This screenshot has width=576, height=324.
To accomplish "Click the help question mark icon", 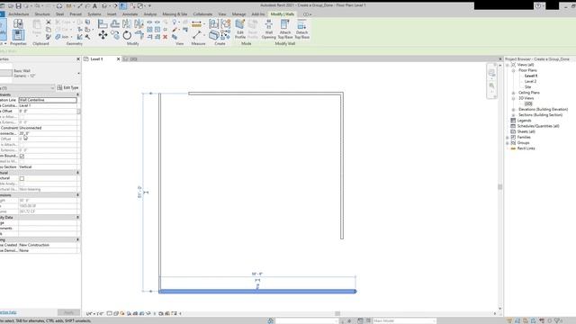I will [538, 6].
